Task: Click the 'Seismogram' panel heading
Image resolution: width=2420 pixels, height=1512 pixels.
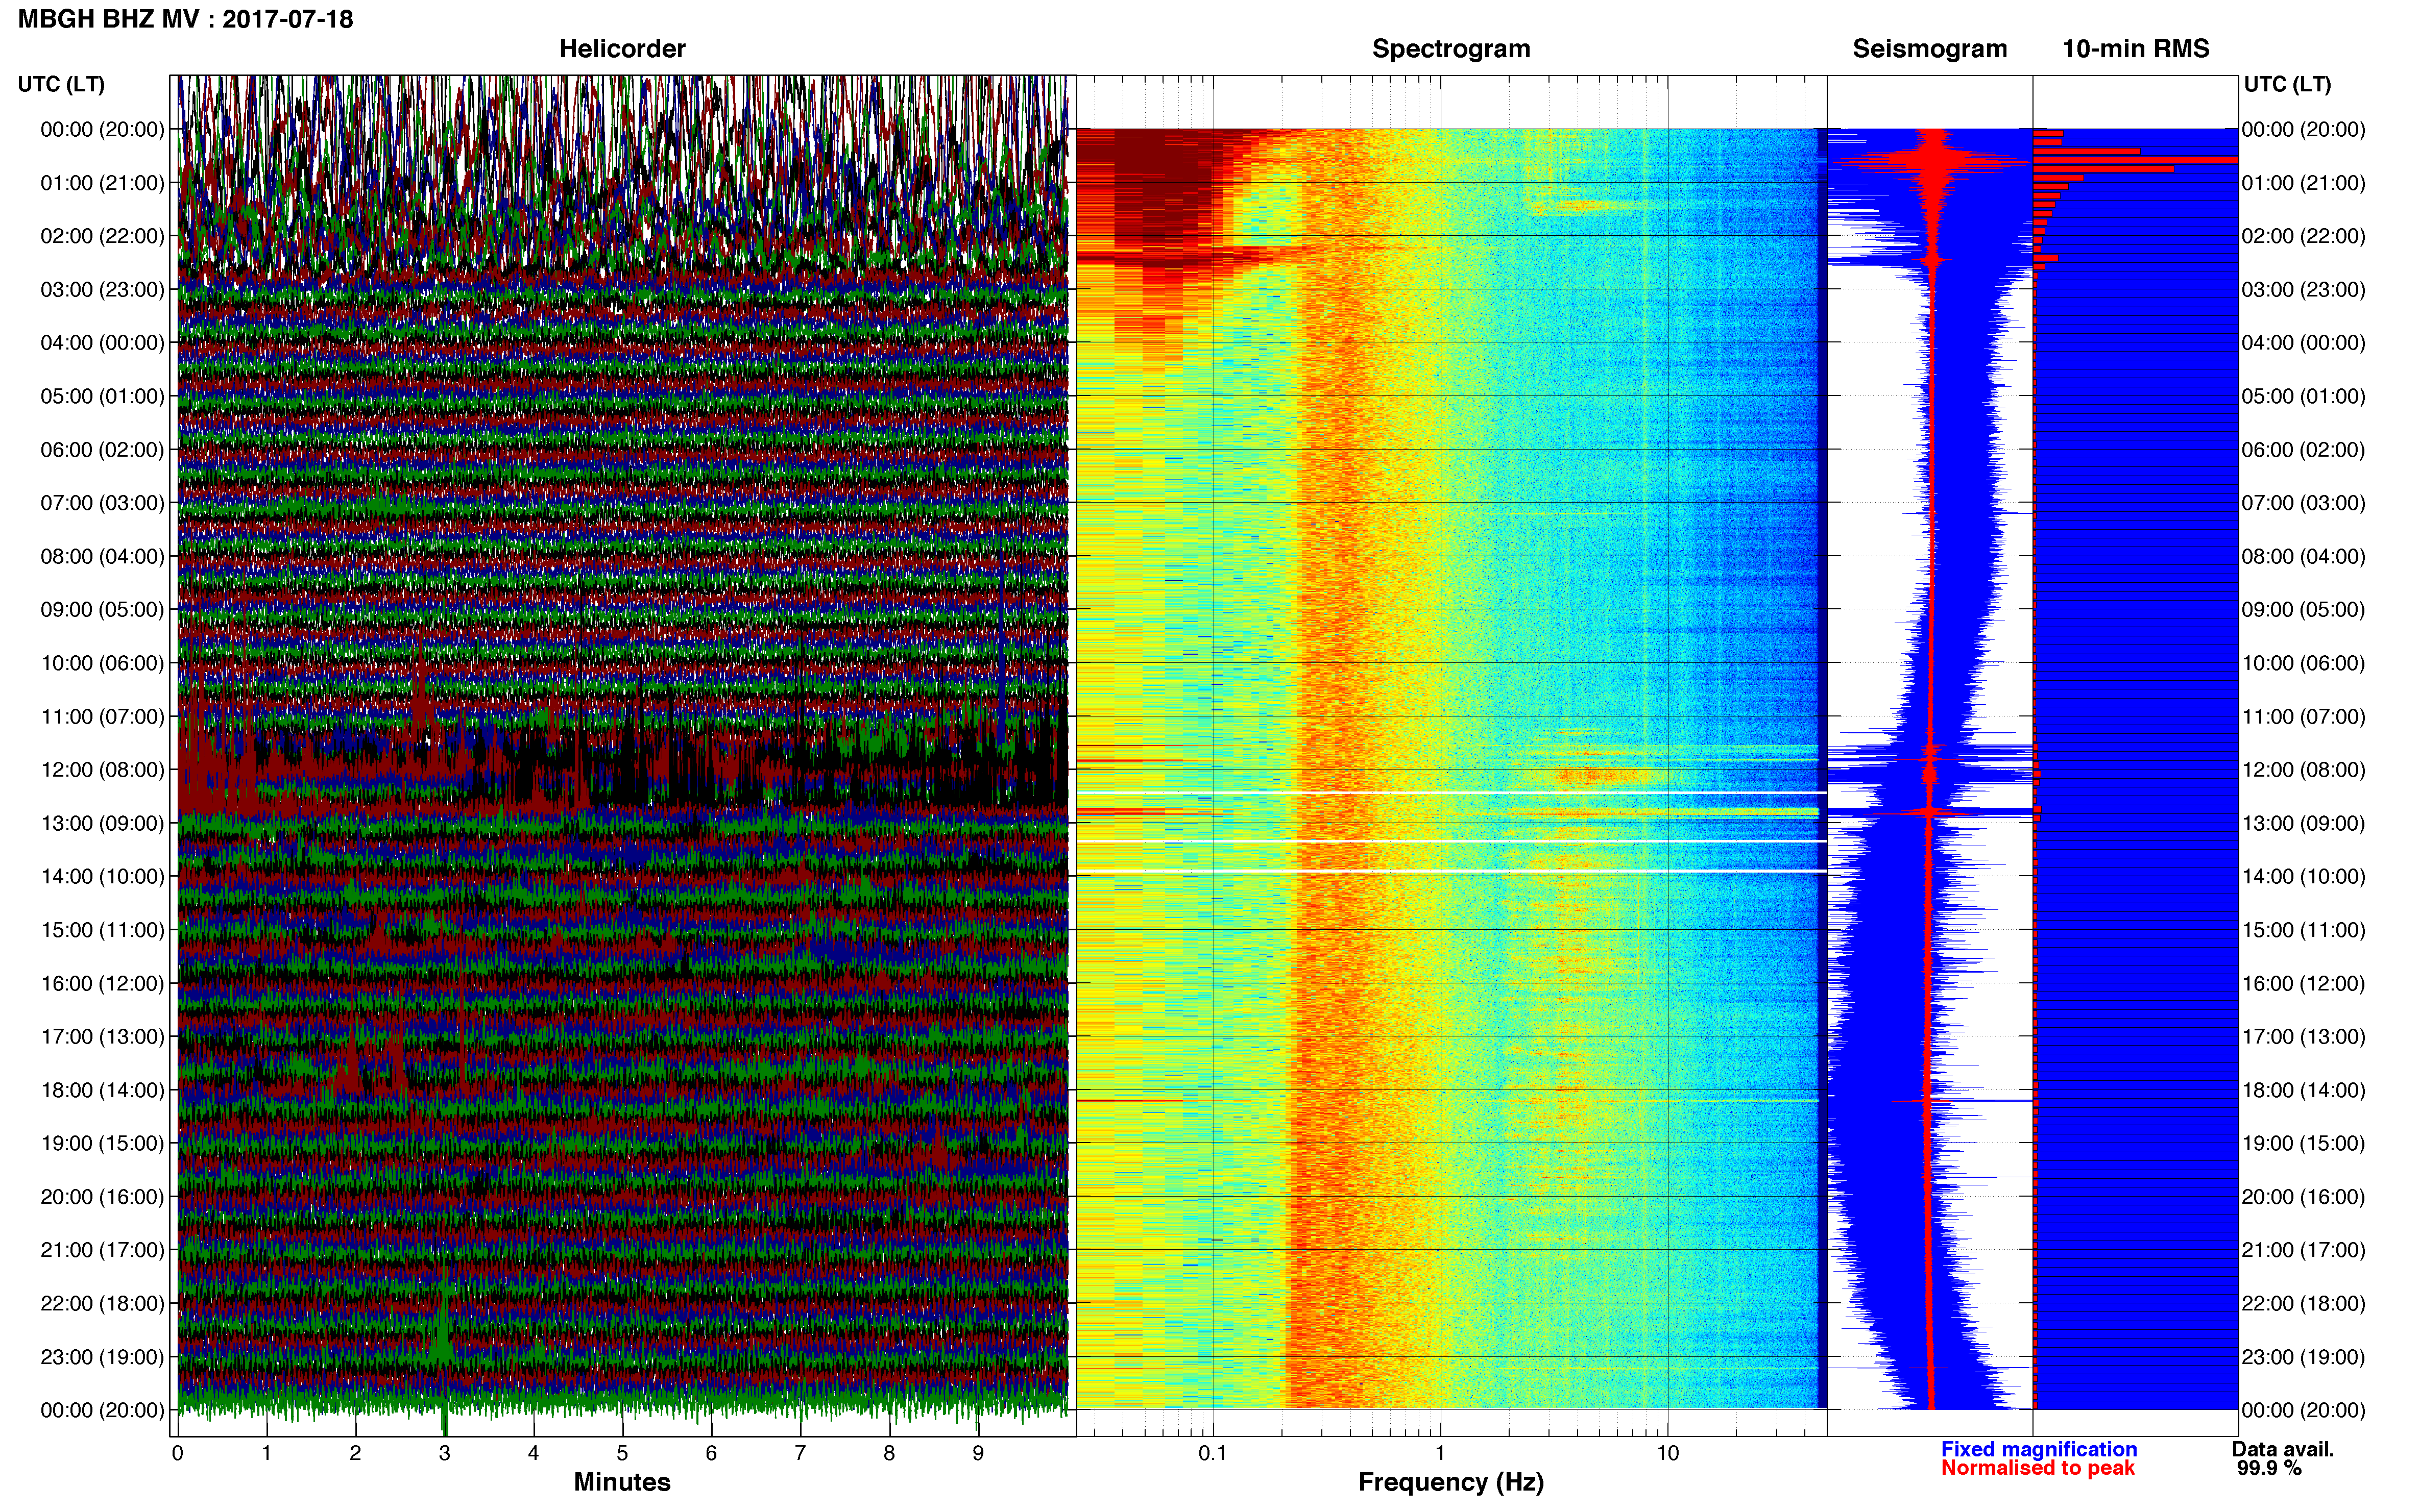Action: tap(1930, 49)
